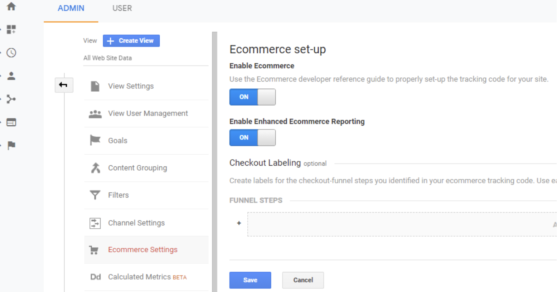Toggle Enable Enhanced Ecommerce Reporting switch
Image resolution: width=557 pixels, height=292 pixels.
click(252, 137)
